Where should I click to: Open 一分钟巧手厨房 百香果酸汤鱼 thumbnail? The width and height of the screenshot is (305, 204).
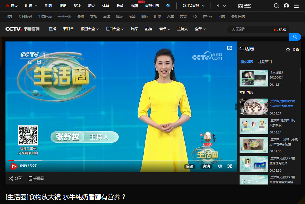point(254,145)
